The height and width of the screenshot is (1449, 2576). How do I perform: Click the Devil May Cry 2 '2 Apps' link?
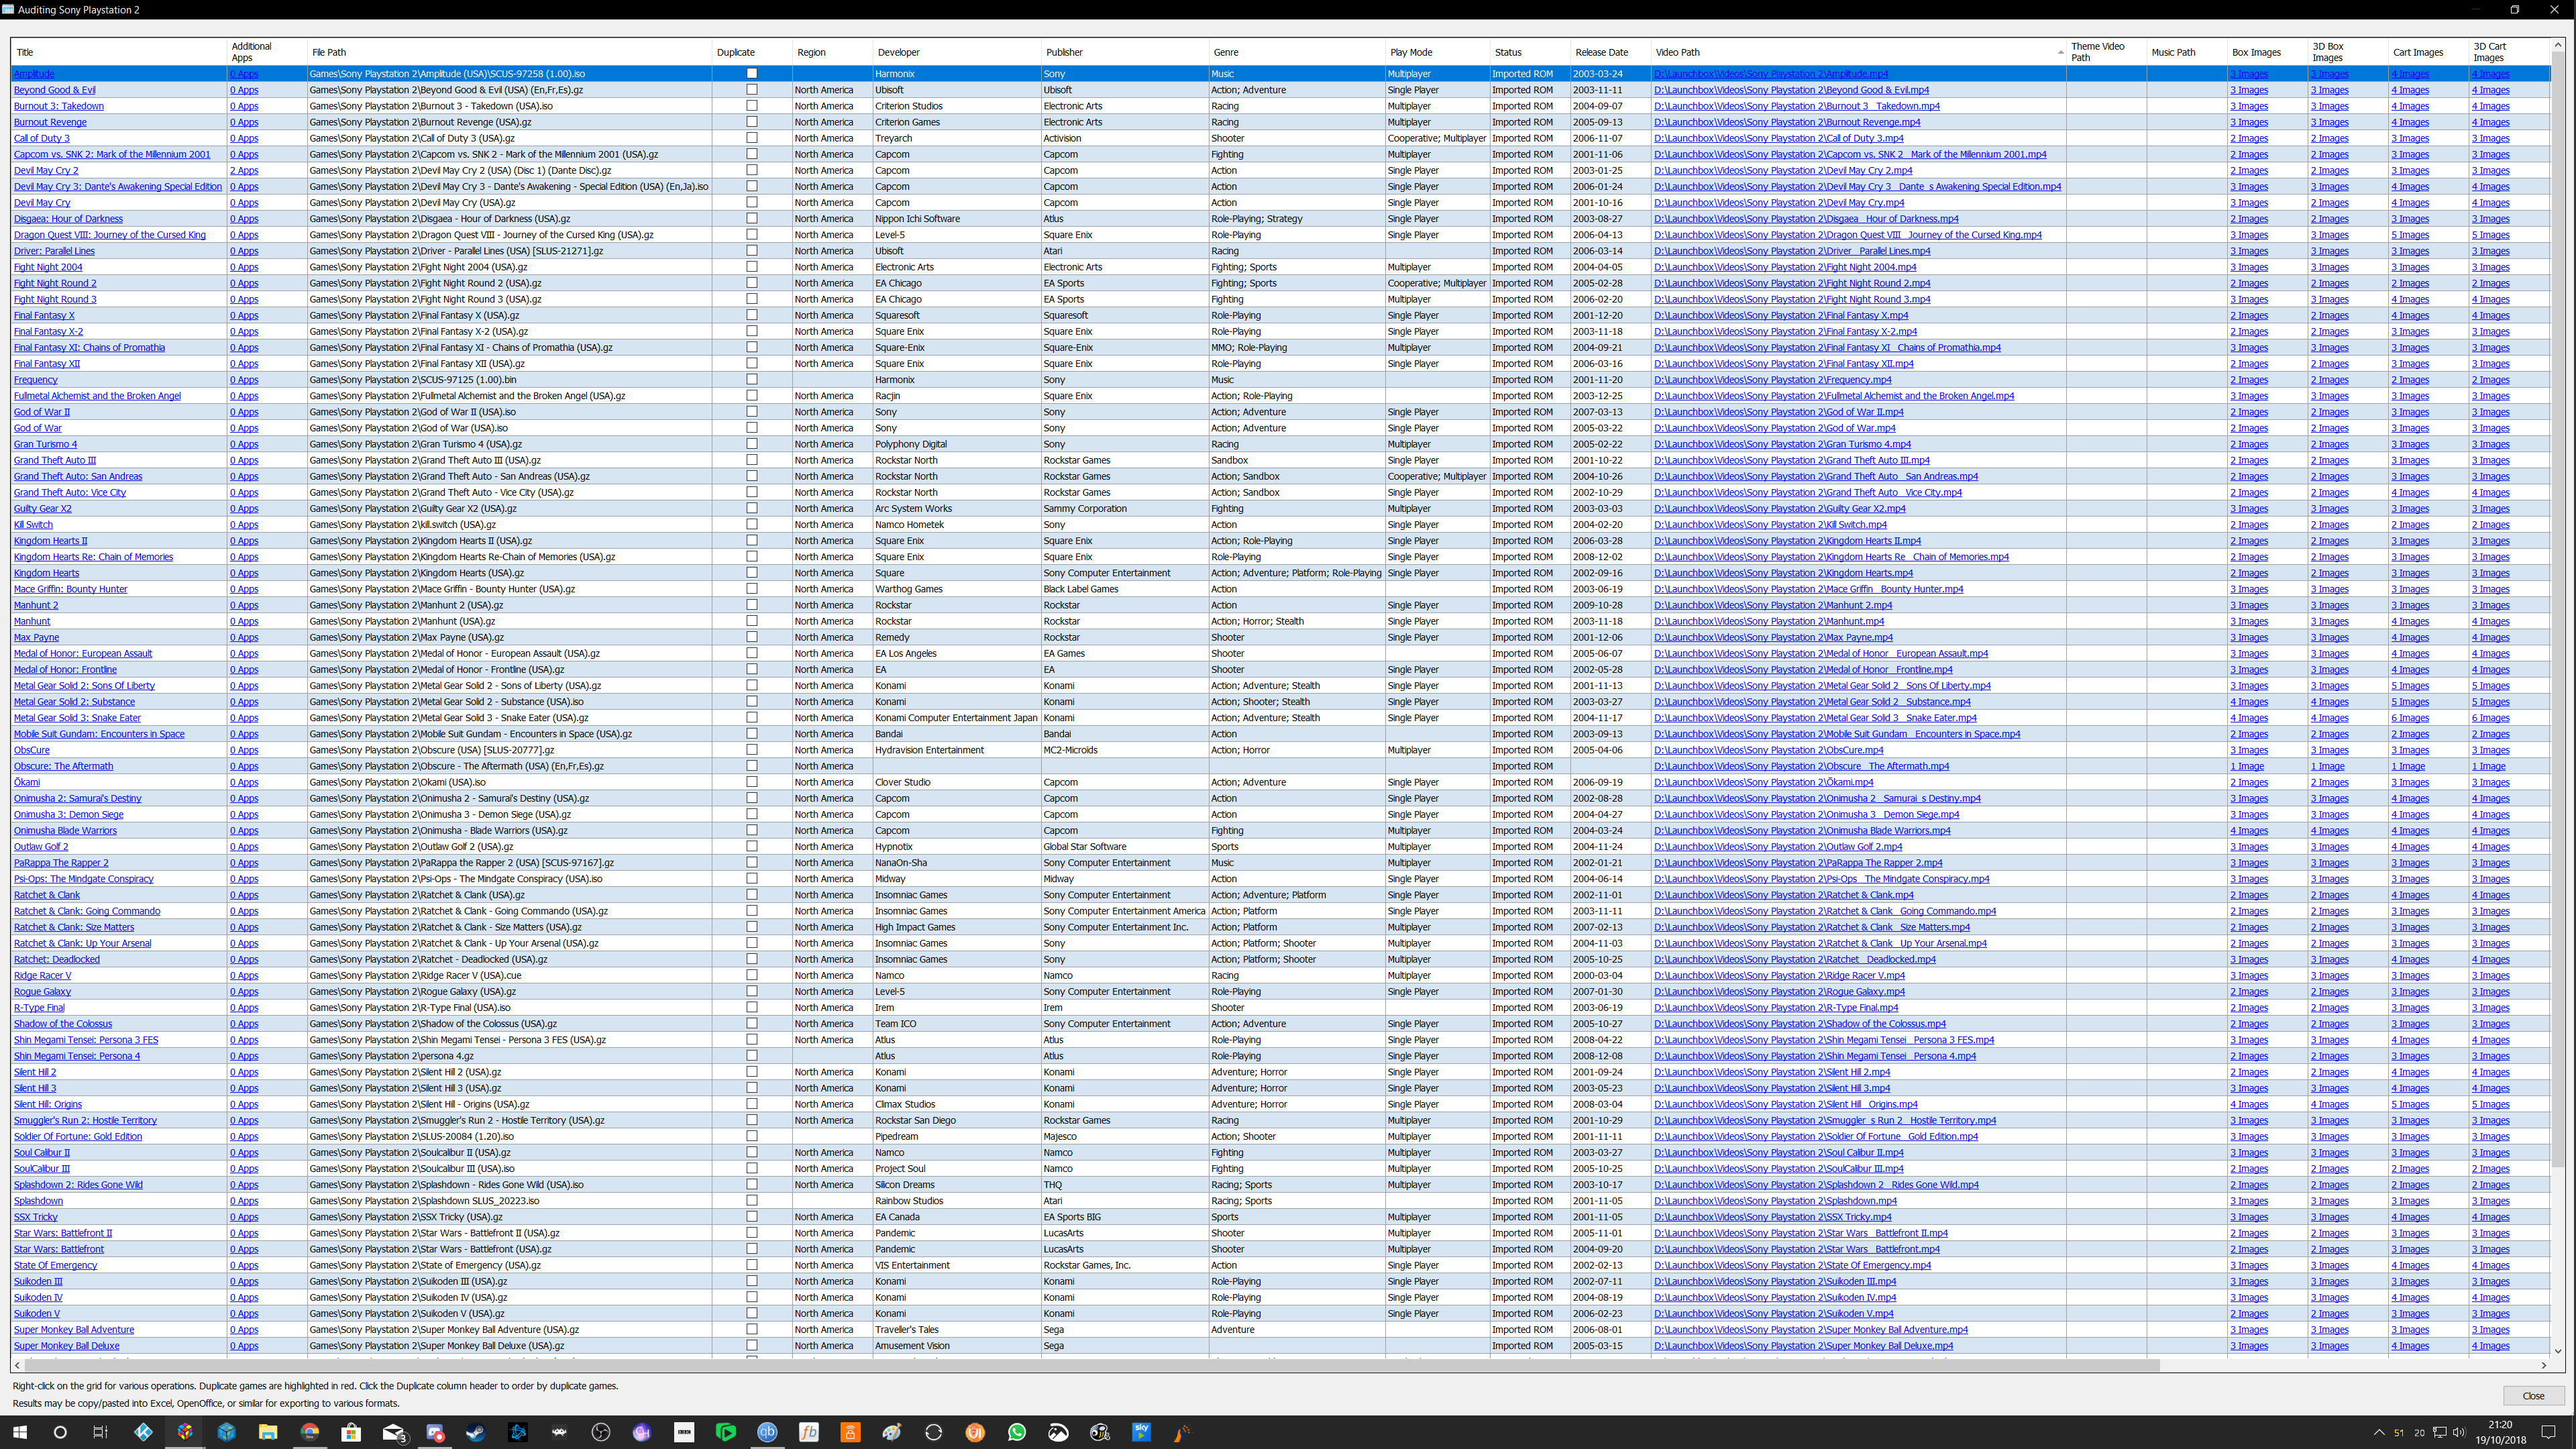244,170
